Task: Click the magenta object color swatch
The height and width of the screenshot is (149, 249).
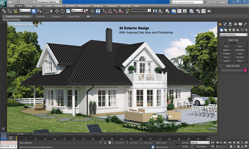Action: point(245,70)
